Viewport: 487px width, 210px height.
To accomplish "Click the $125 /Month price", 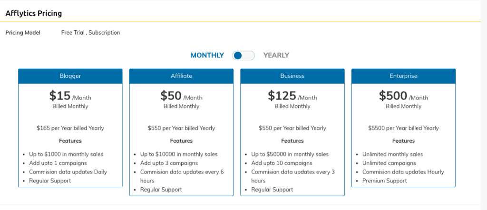I will point(292,96).
